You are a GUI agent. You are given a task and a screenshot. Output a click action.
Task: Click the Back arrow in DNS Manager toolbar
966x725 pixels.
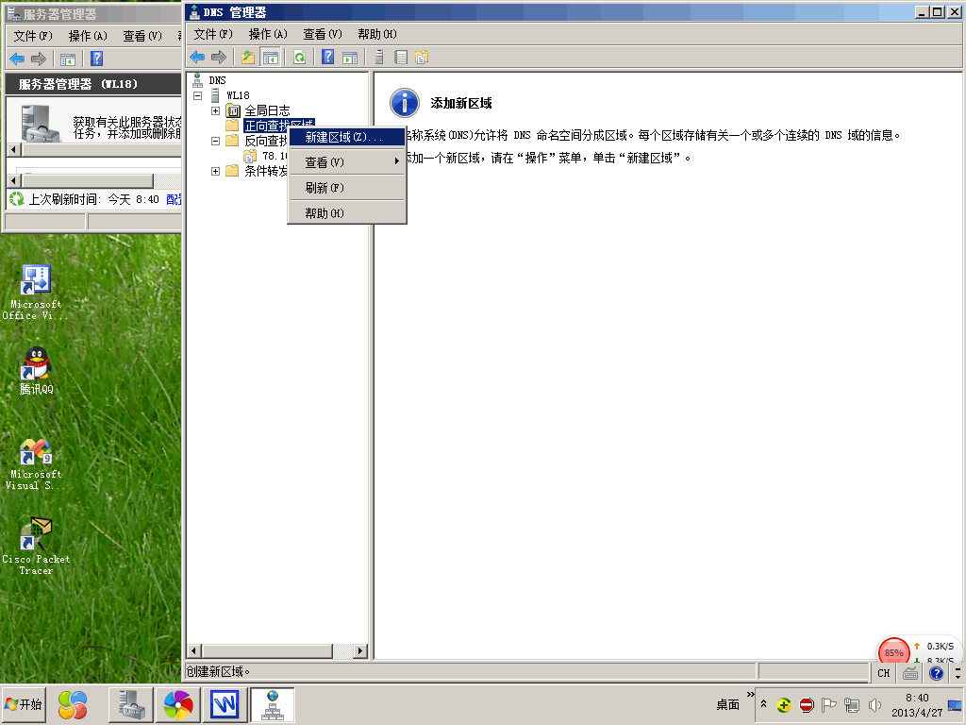coord(197,58)
